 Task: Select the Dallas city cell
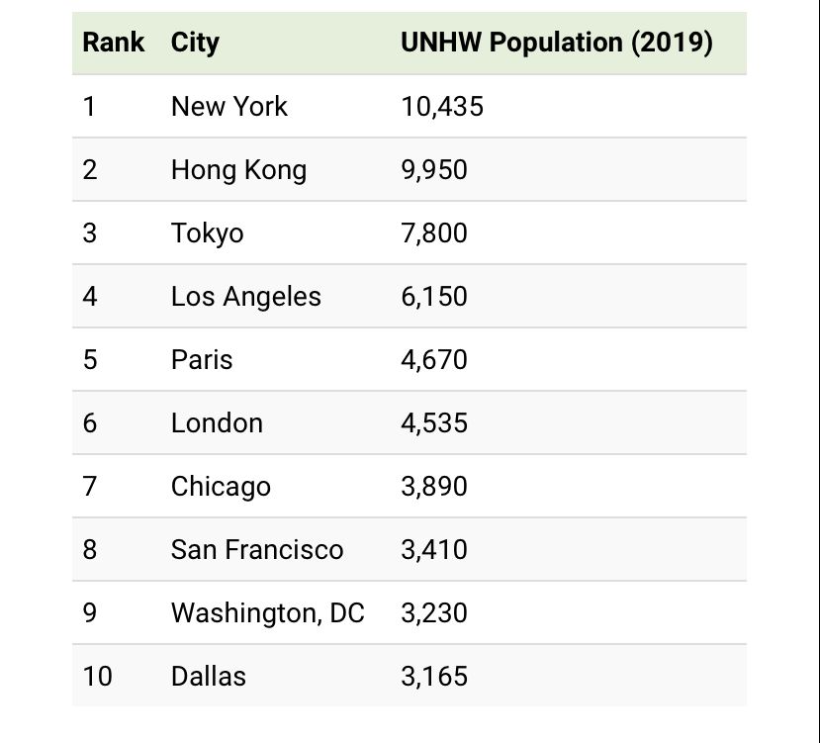tap(209, 676)
